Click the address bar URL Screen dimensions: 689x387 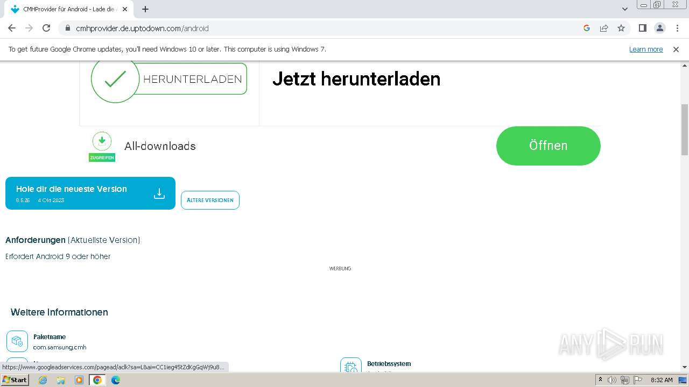(142, 28)
